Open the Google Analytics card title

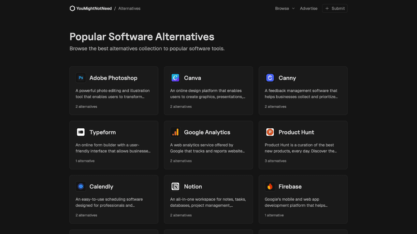(x=207, y=132)
